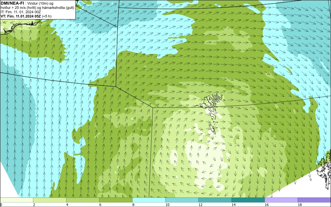Viewport: 331px width, 207px height.
Task: Click the 10–12 m/s turquoise legend swatch
Action: coord(182,200)
